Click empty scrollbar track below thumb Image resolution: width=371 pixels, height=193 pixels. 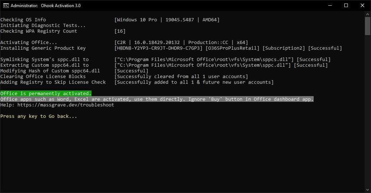(x=367, y=111)
